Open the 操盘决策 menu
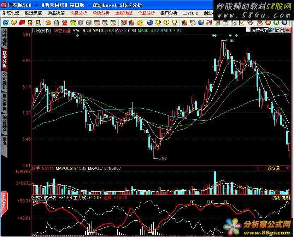 [56, 13]
